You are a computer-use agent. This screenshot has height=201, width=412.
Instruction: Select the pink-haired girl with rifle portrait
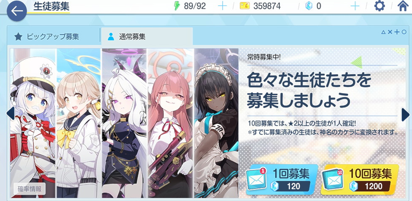click(x=170, y=123)
